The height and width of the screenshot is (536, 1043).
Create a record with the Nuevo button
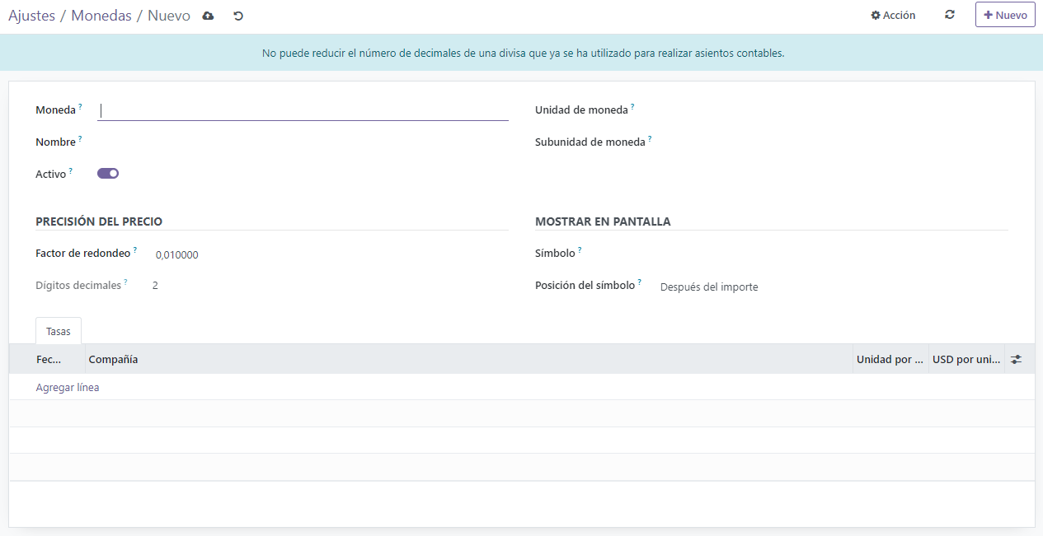click(1004, 14)
